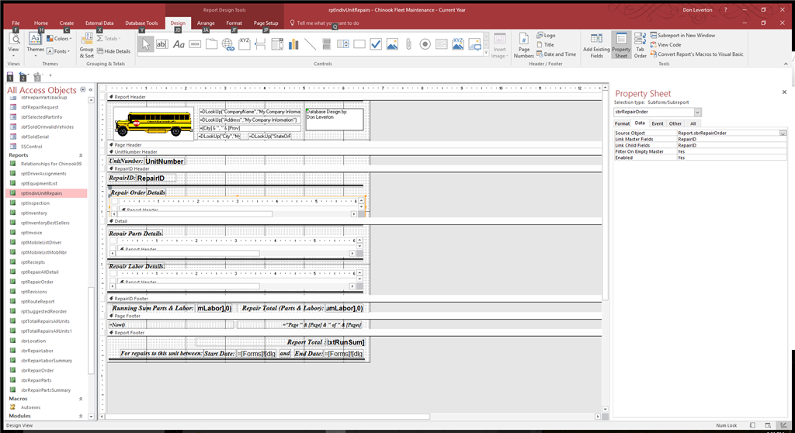Click View Code

[x=665, y=44]
